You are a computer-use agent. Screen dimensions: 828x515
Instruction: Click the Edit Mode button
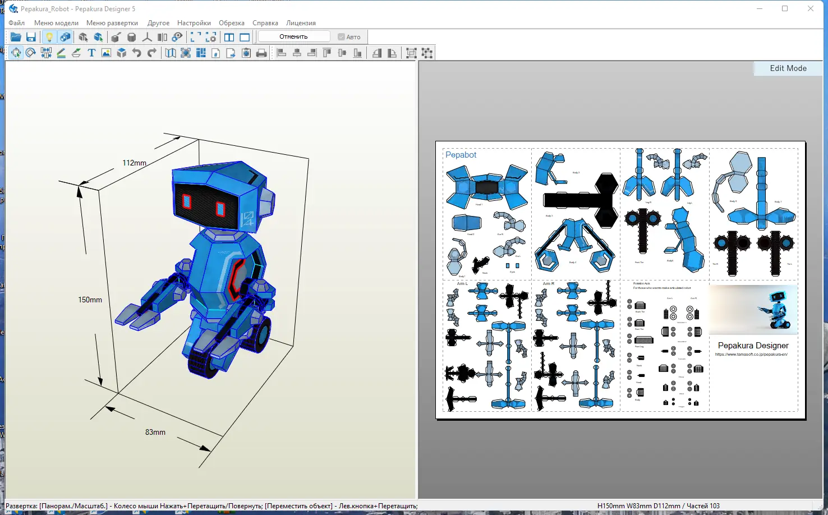788,68
